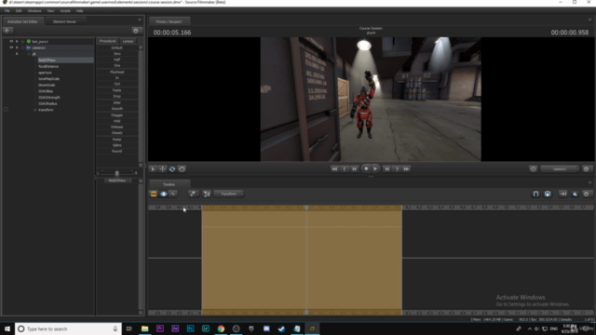Open the Edit menu
This screenshot has width=596, height=335.
[19, 11]
